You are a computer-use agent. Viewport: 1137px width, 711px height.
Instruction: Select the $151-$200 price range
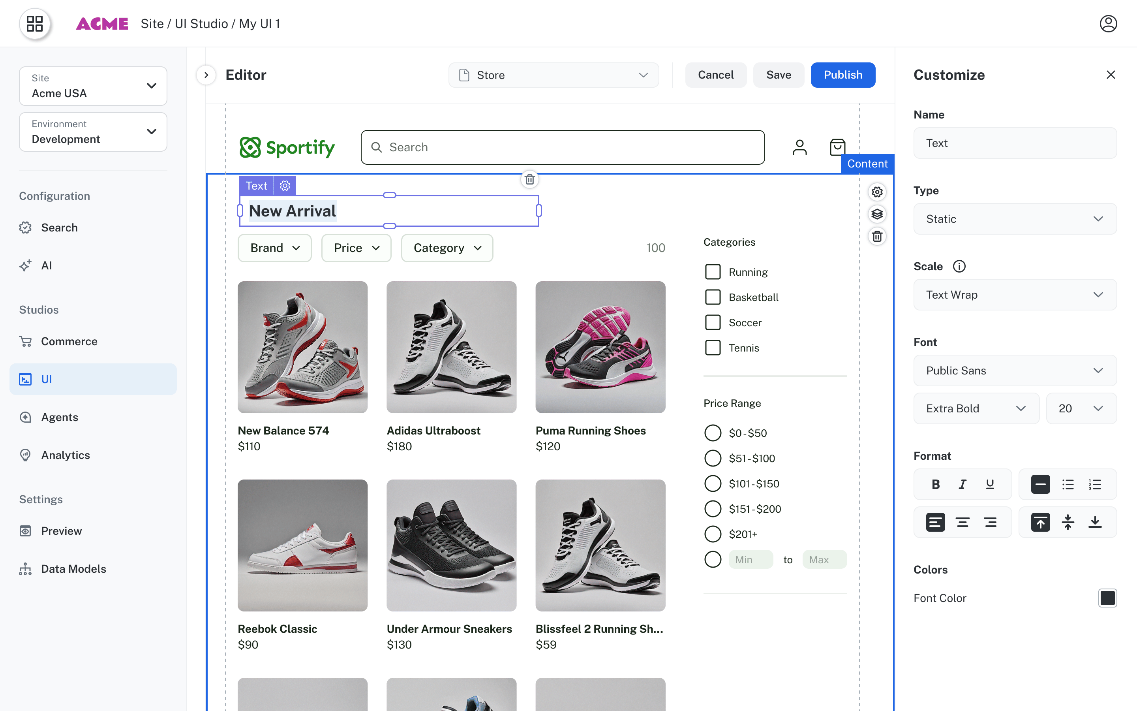tap(712, 509)
